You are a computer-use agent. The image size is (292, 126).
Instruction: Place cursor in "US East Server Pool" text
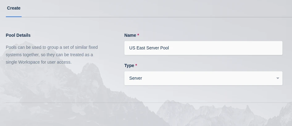(149, 48)
